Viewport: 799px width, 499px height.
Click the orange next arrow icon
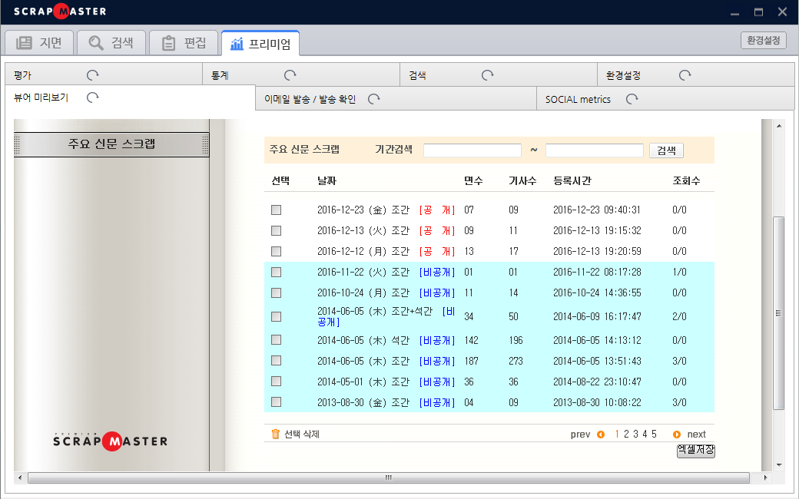[676, 435]
